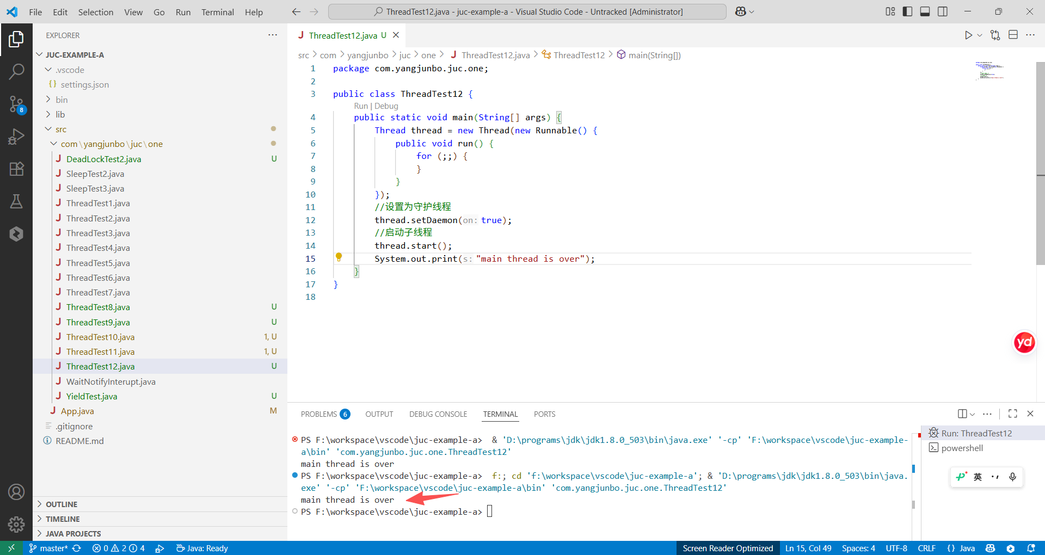Open Copilot chat icon in title bar
1045x555 pixels.
pyautogui.click(x=741, y=11)
